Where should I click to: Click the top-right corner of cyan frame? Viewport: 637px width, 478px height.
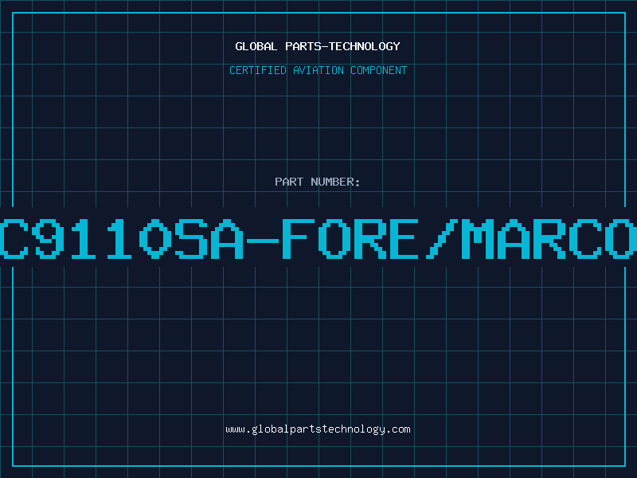[625, 13]
